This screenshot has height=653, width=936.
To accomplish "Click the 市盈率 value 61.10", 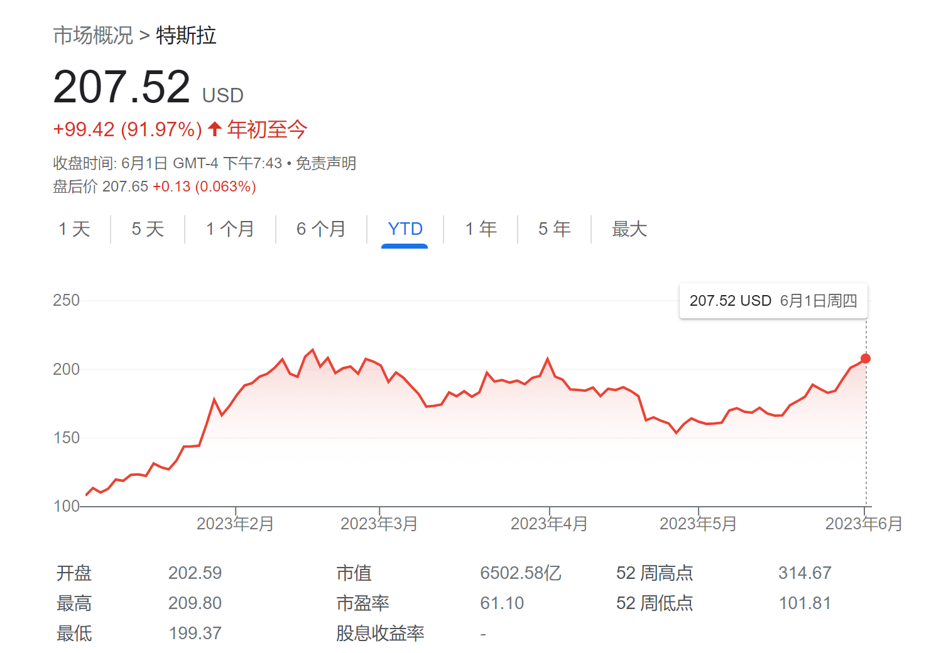I will [502, 603].
